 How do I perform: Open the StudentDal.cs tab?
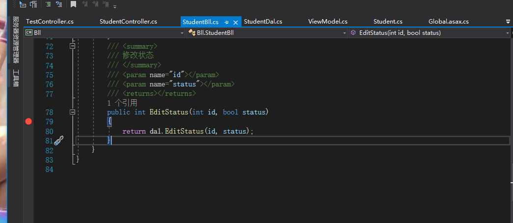263,22
